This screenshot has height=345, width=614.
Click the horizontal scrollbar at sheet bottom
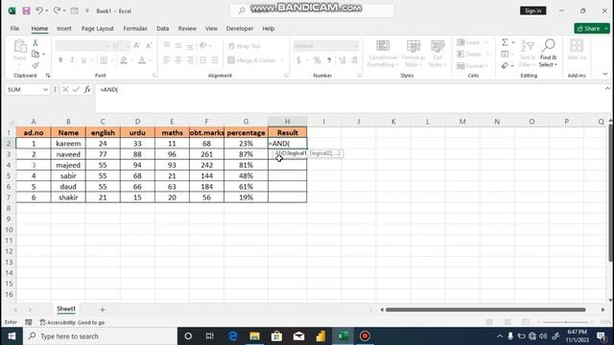pyautogui.click(x=485, y=310)
